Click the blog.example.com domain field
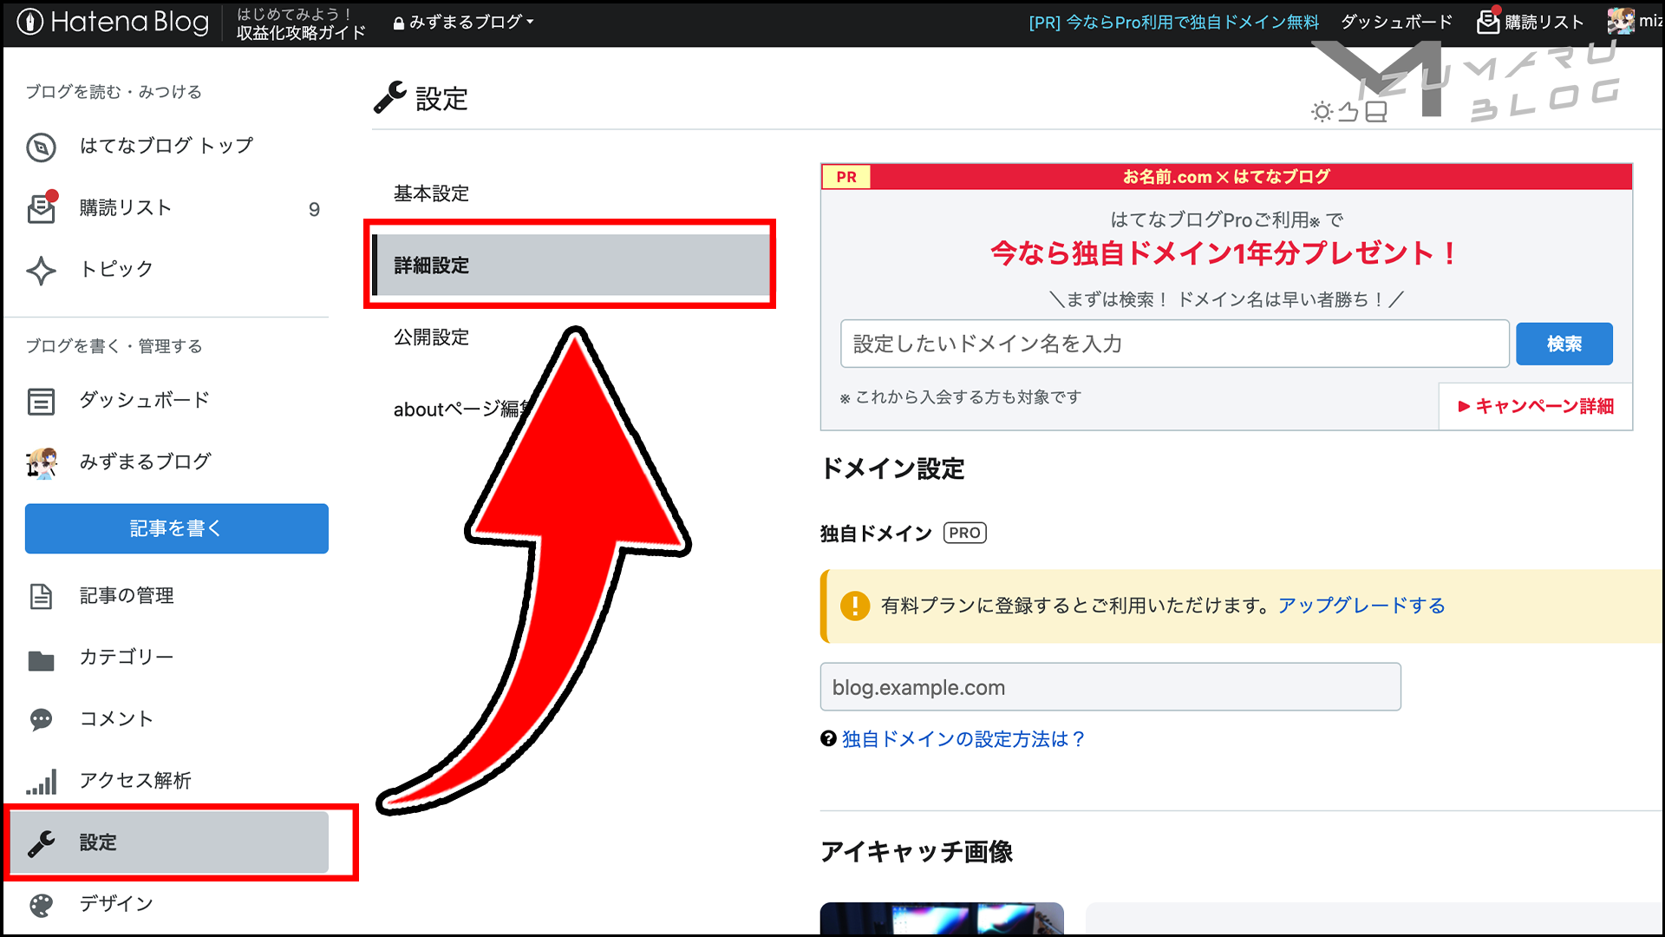Image resolution: width=1665 pixels, height=937 pixels. 1110,687
